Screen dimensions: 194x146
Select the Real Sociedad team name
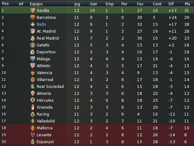[x=50, y=86]
